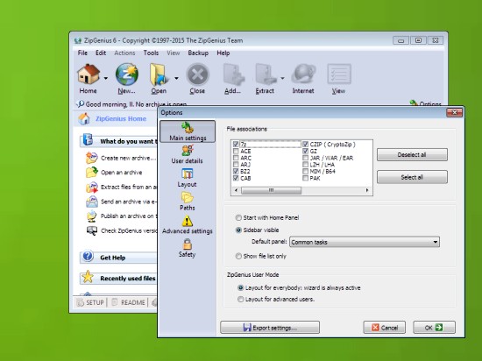Open the Help menu
The height and width of the screenshot is (361, 482).
point(223,53)
